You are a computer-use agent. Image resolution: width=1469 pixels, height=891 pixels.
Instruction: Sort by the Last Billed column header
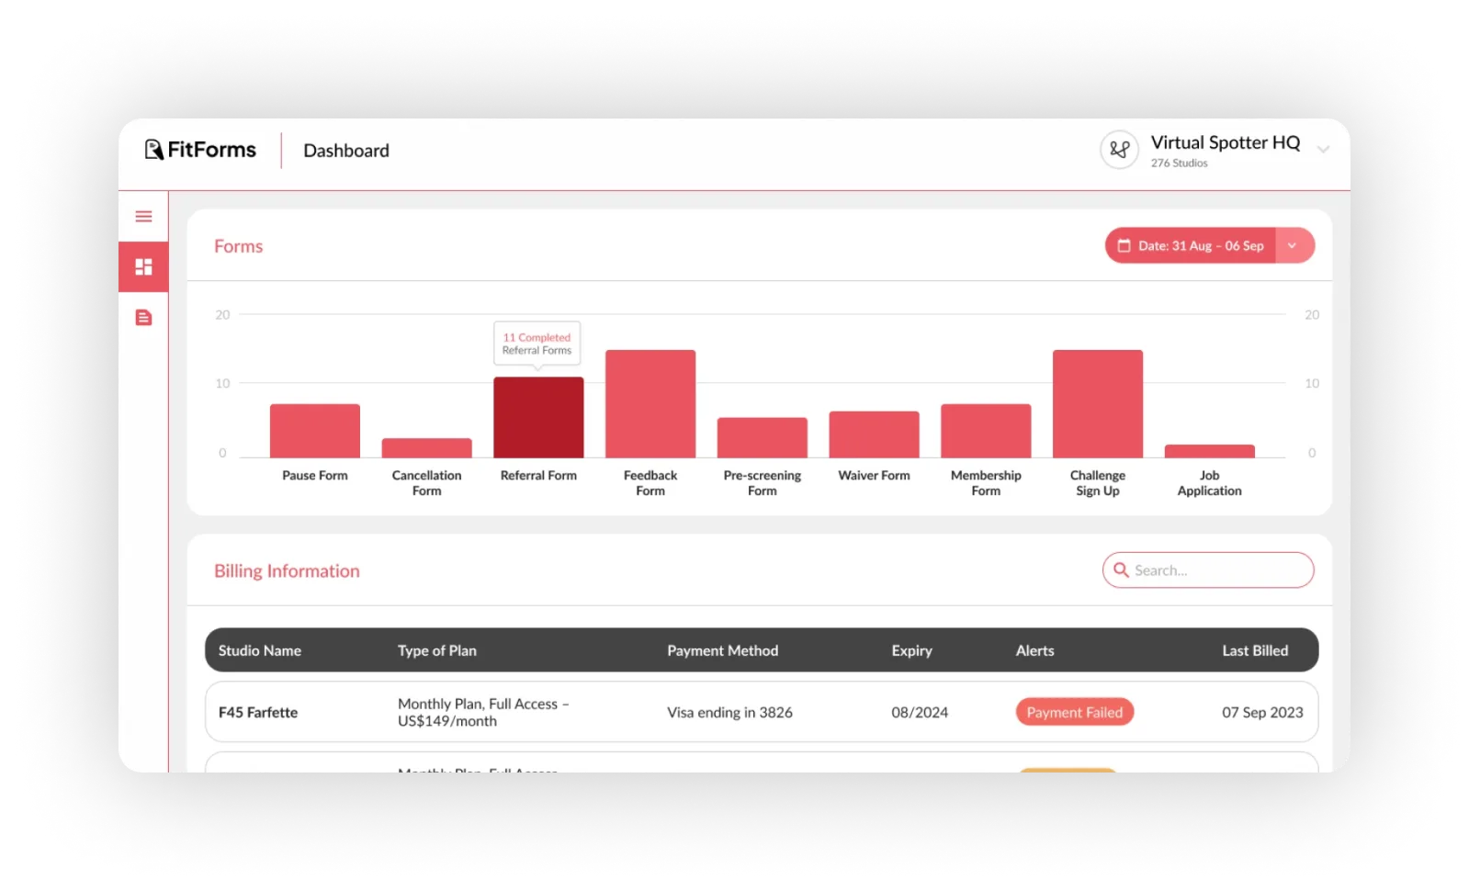click(1254, 650)
